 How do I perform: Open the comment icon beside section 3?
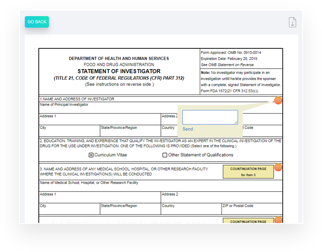(278, 167)
